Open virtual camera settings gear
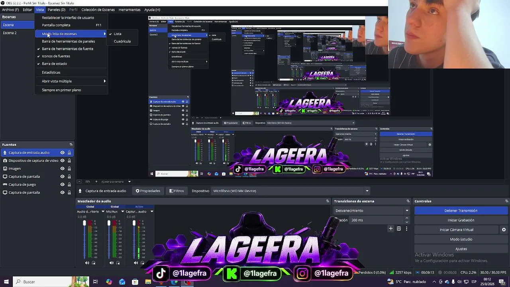This screenshot has width=510, height=287. (504, 230)
